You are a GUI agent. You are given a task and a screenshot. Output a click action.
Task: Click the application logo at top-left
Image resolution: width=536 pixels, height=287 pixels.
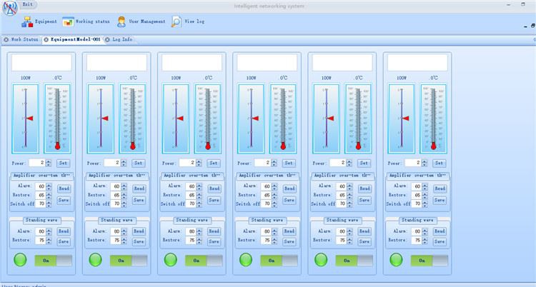pyautogui.click(x=9, y=8)
